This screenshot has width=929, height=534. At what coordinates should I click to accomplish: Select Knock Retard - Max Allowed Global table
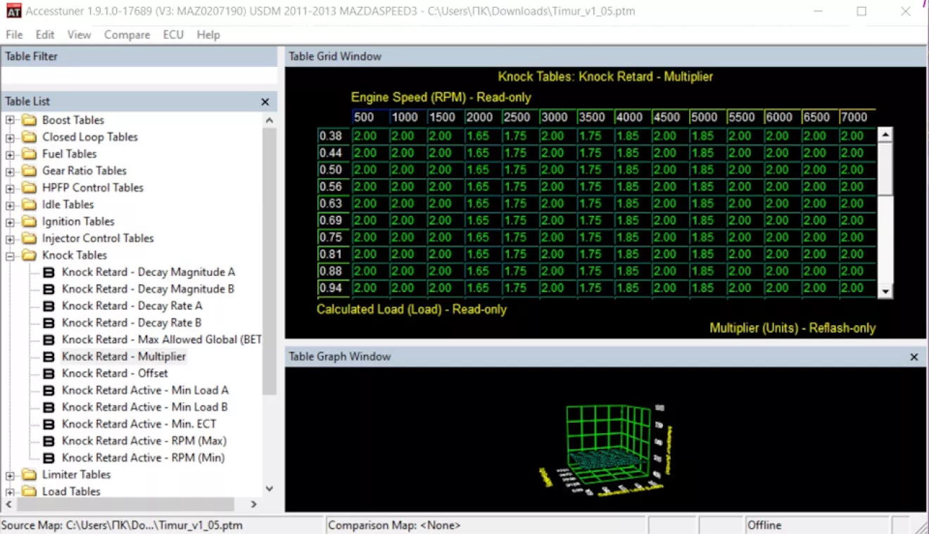tap(161, 340)
